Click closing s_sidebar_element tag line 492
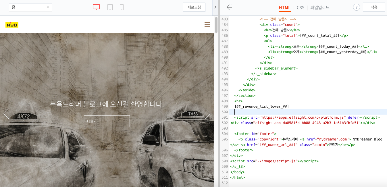Screen dimensions: 387x187 pos(276,68)
